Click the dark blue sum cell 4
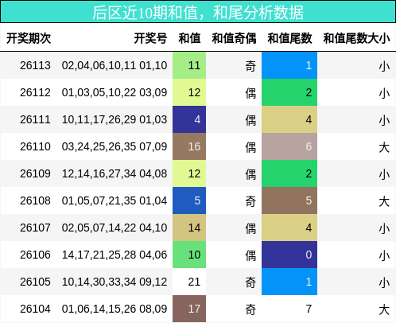 pos(189,119)
